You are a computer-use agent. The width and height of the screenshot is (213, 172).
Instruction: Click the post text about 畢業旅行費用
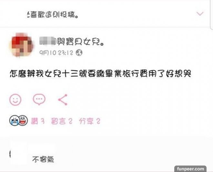click(100, 74)
